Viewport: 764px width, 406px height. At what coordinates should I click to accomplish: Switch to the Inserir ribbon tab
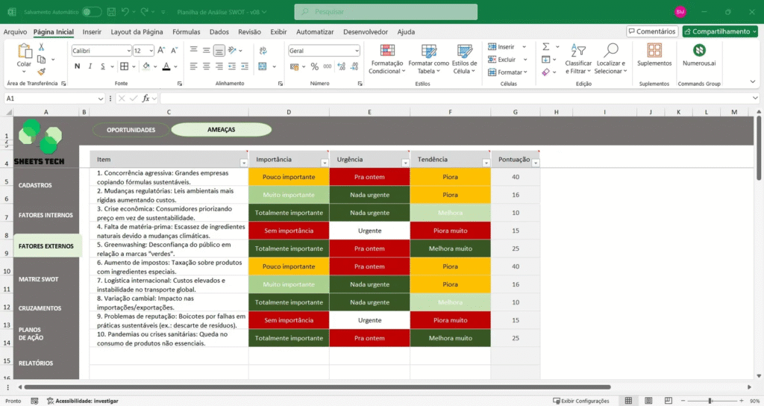click(x=92, y=32)
